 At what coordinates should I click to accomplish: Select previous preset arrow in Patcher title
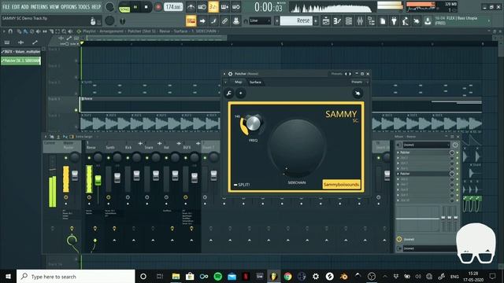click(x=346, y=74)
